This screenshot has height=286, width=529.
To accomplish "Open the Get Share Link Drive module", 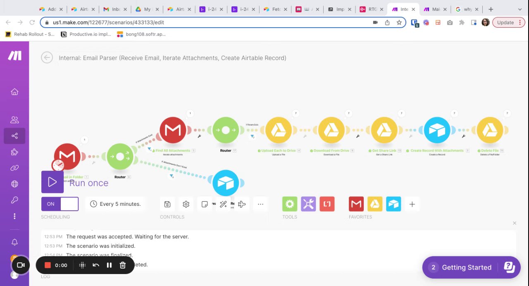I will [384, 130].
